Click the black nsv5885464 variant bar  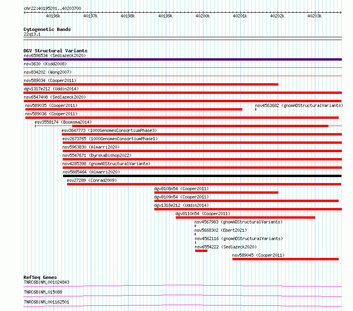pos(202,176)
